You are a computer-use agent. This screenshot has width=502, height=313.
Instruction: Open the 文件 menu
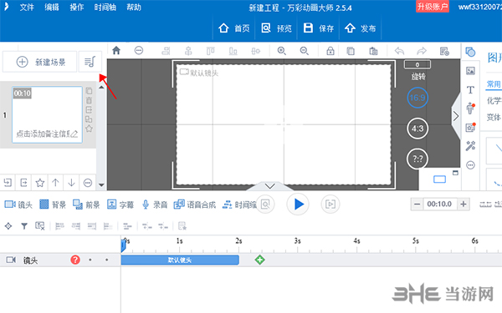pyautogui.click(x=27, y=8)
